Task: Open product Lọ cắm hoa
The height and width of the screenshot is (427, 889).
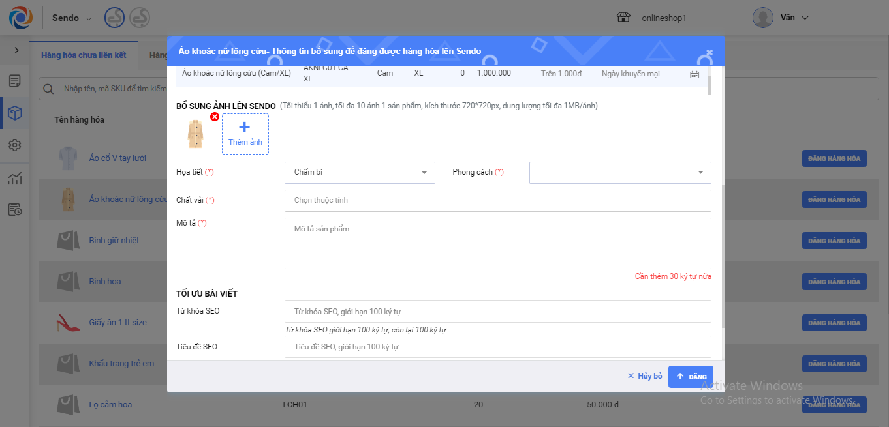Action: point(110,405)
